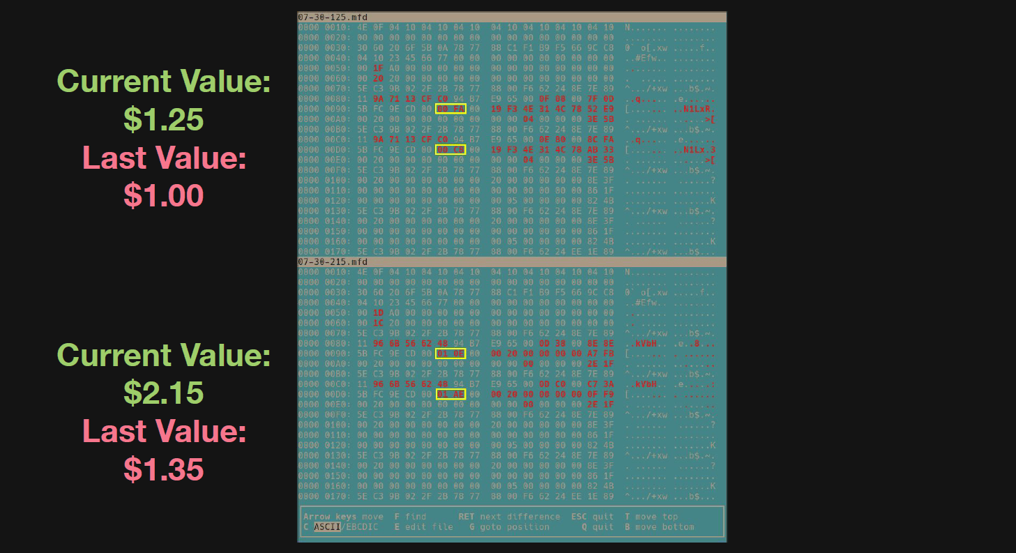Click red bytes '52 E9' in top pane
This screenshot has width=1016, height=553.
600,109
